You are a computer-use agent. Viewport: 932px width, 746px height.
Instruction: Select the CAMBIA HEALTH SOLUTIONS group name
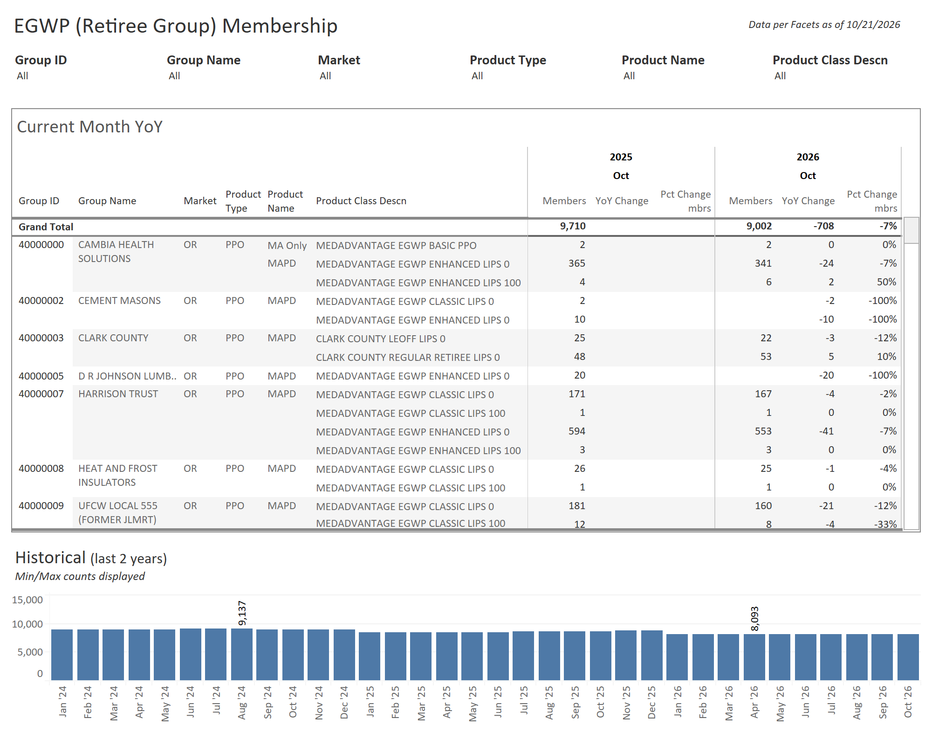116,252
